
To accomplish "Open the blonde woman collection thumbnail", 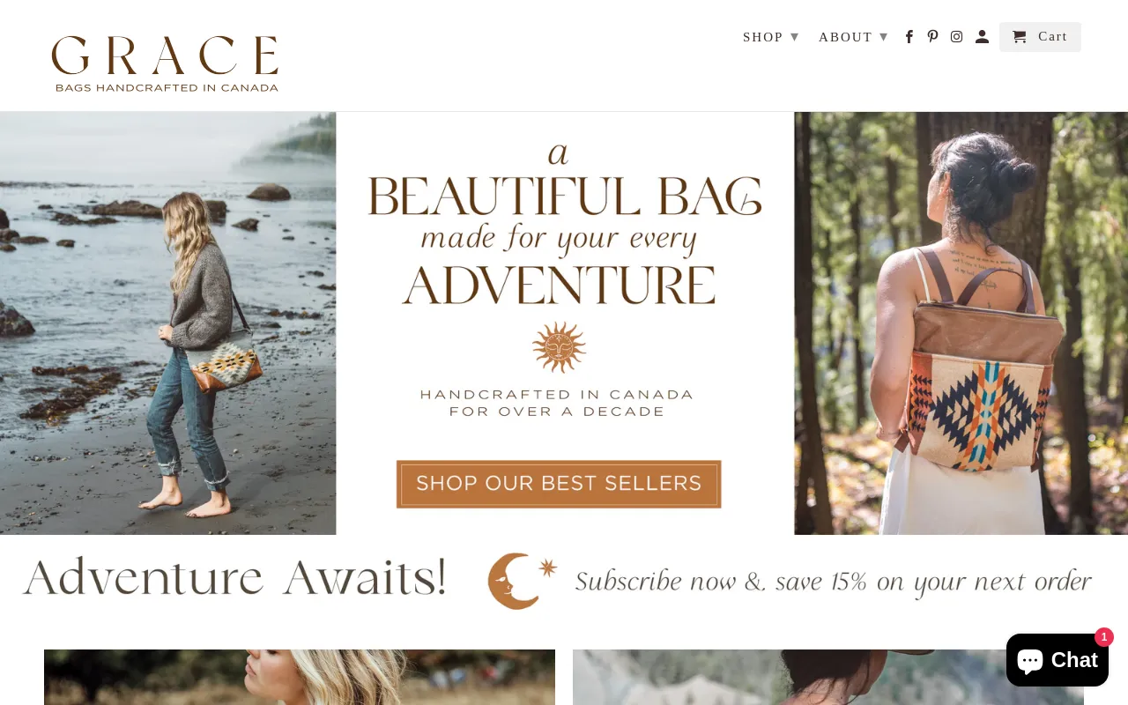I will tap(300, 677).
